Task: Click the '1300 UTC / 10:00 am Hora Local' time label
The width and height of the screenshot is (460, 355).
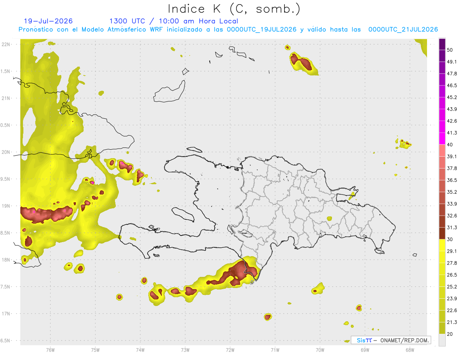Action: (x=174, y=21)
